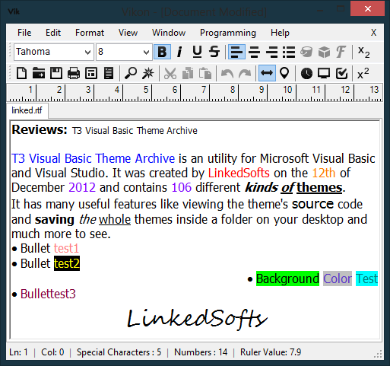
Task: Open a file from folder
Action: (x=39, y=73)
